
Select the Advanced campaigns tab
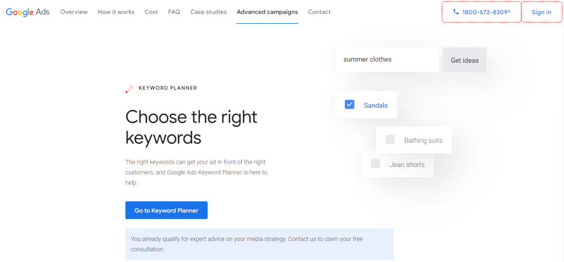coord(267,12)
